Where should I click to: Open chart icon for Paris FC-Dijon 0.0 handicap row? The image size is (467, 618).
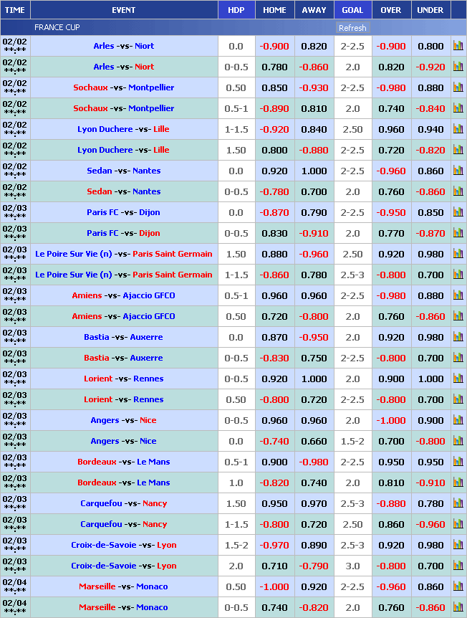point(458,212)
